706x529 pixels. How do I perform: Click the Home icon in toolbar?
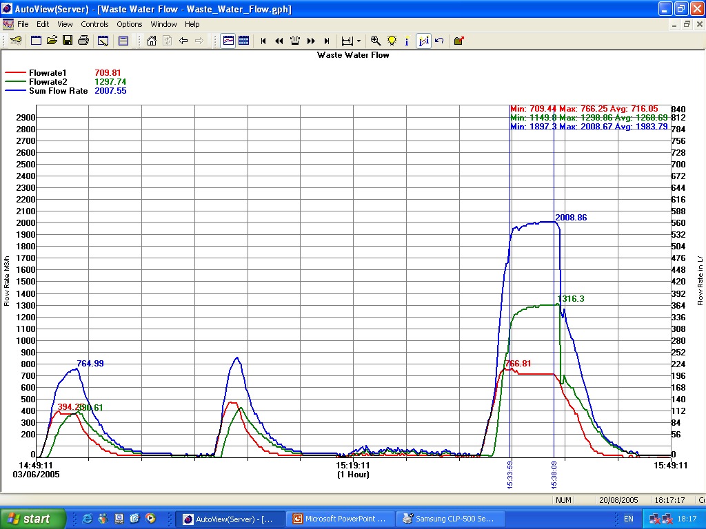[152, 41]
